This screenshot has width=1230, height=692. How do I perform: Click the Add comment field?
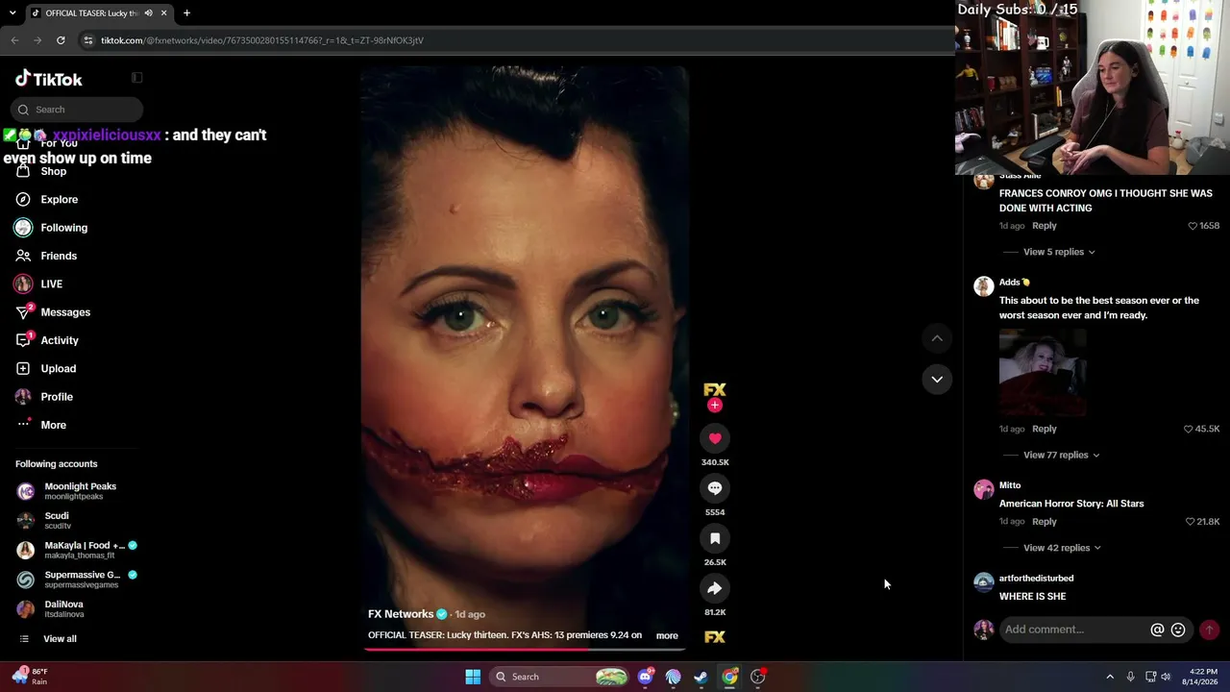[x=1074, y=630]
